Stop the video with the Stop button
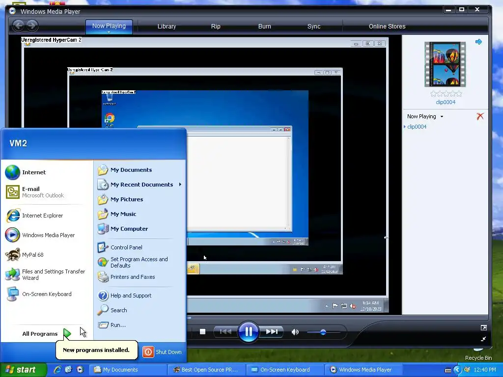503x377 pixels. pyautogui.click(x=202, y=331)
